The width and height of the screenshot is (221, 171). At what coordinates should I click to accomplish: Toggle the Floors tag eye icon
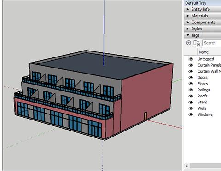(191, 84)
